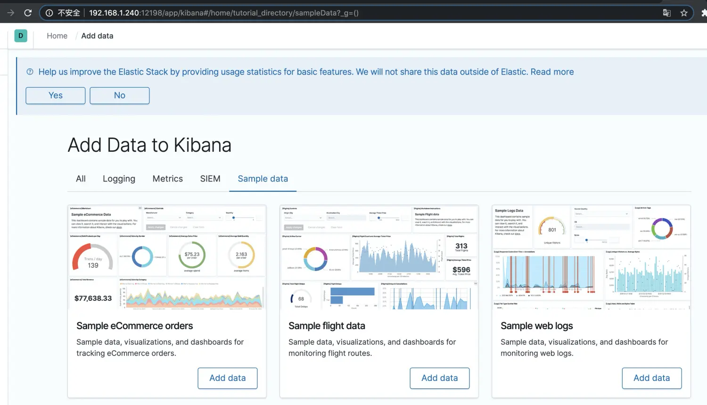The height and width of the screenshot is (405, 707).
Task: Select the Sample data tab
Action: coord(263,179)
